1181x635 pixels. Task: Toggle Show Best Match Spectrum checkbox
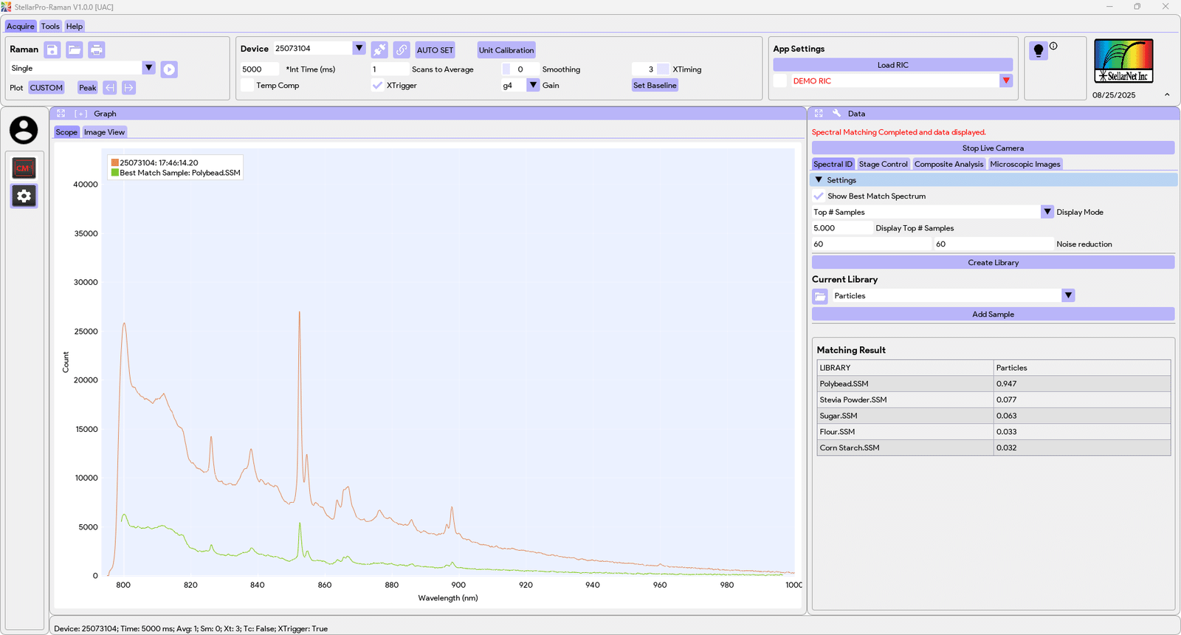[819, 196]
